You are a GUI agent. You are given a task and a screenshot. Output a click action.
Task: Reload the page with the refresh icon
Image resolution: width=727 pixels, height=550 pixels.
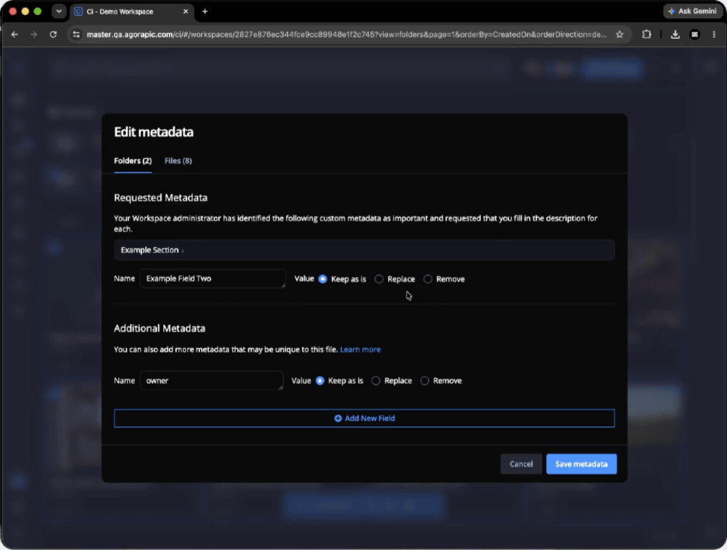click(x=53, y=34)
